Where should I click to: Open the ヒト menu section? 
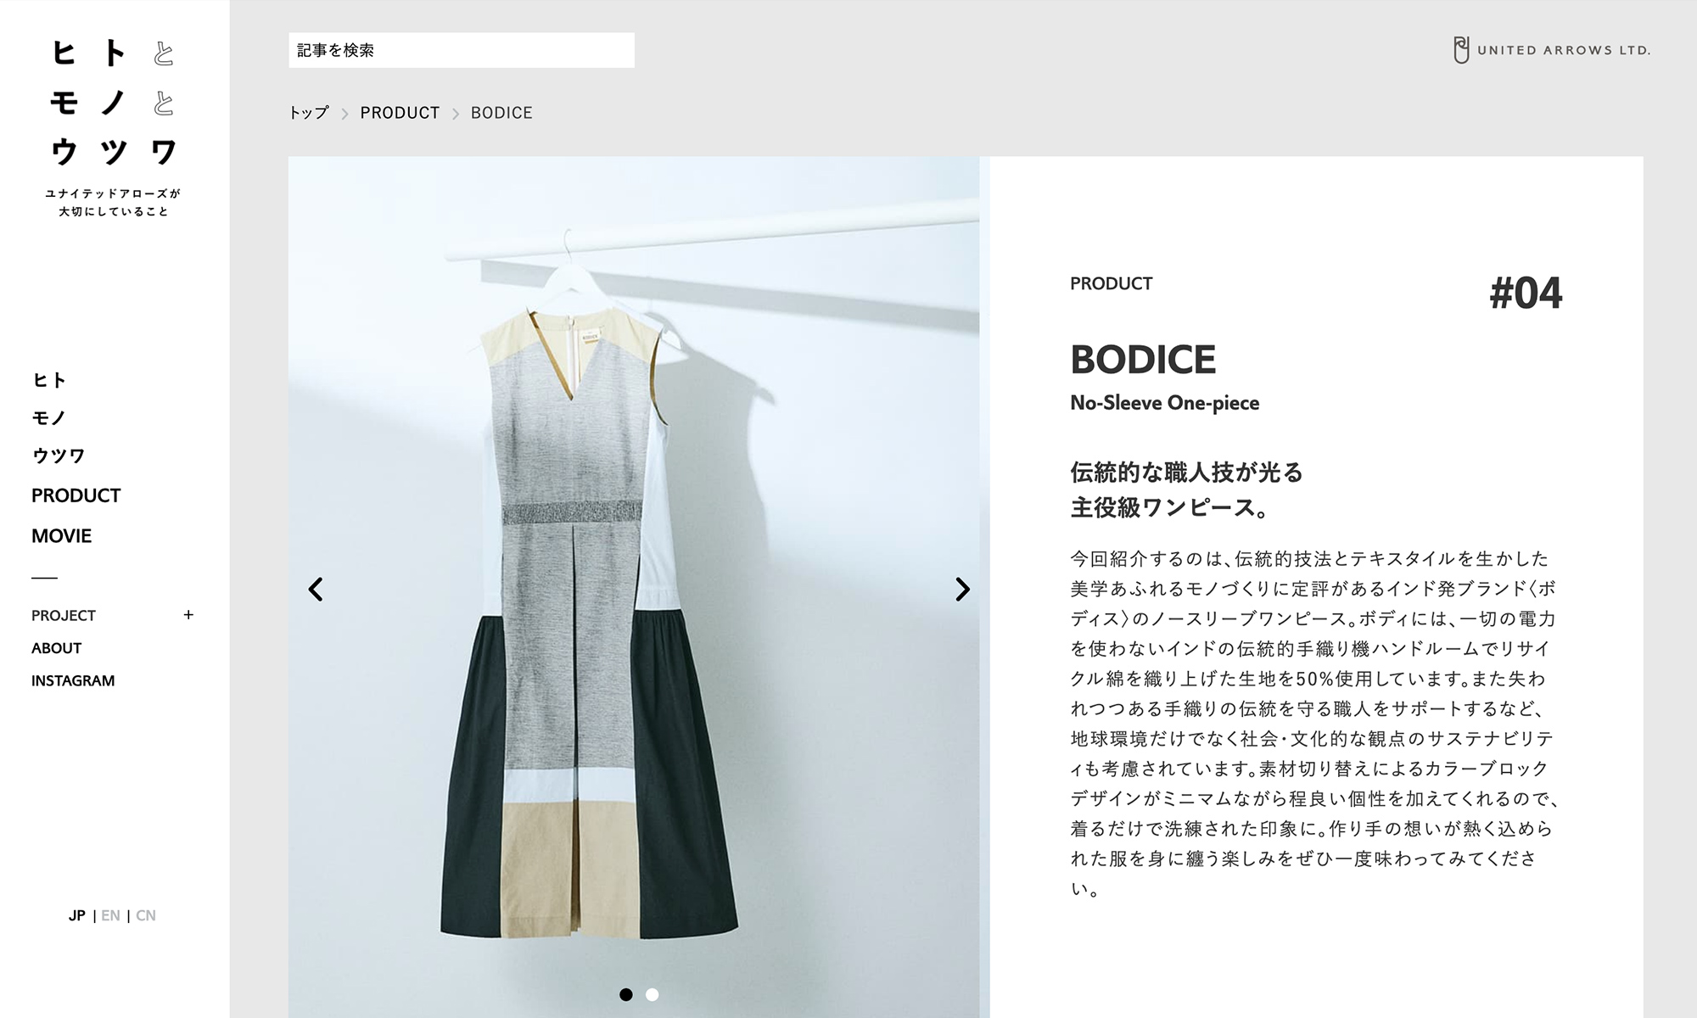pyautogui.click(x=49, y=380)
